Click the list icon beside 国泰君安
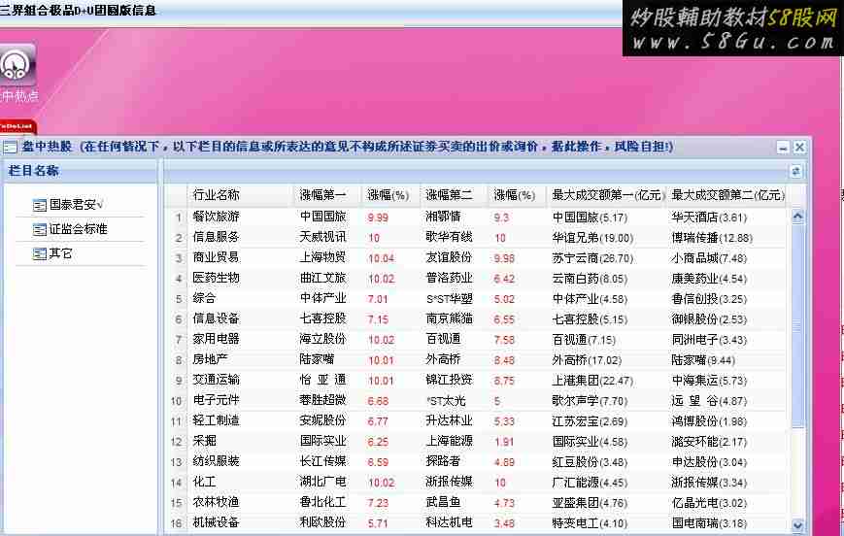This screenshot has height=536, width=844. 39,205
